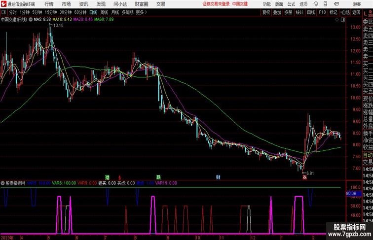373x240 pixels.
Task: Click the mobile phone icon
Action: pyautogui.click(x=325, y=4)
